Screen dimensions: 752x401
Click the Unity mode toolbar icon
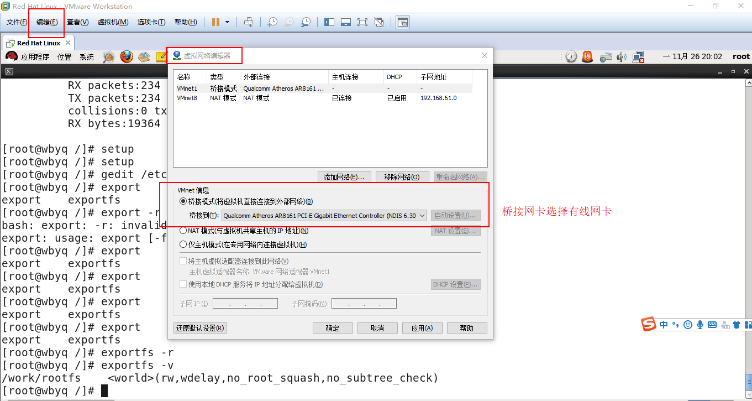tap(379, 22)
